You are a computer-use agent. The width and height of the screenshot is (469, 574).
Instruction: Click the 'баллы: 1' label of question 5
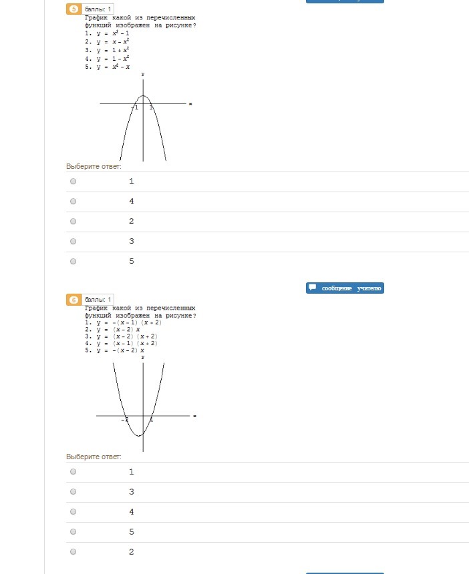click(x=98, y=9)
